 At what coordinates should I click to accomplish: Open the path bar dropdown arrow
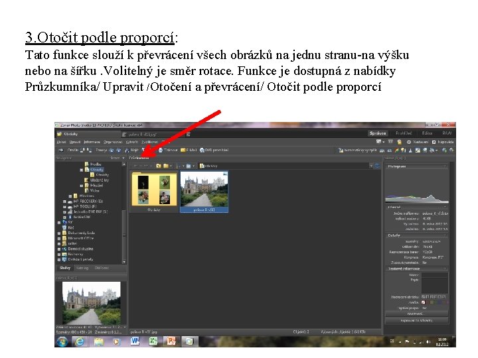point(371,166)
